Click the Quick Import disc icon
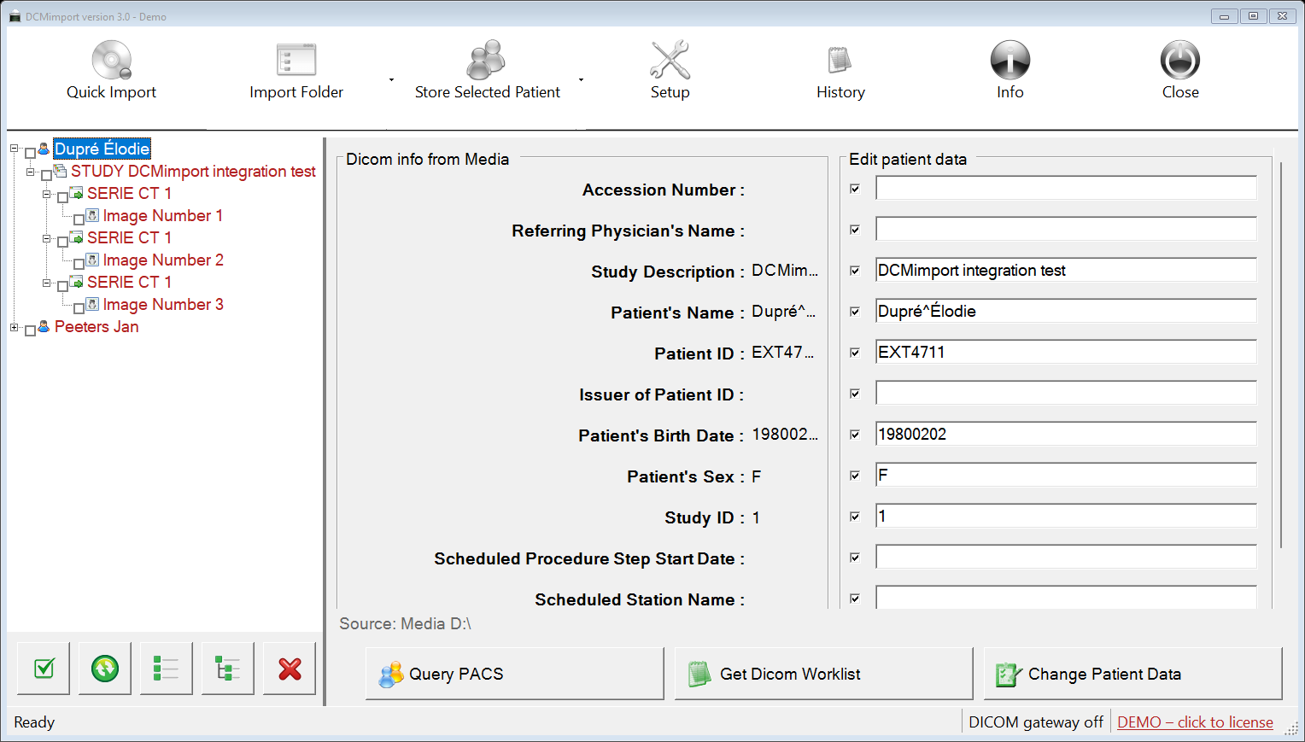 pyautogui.click(x=112, y=60)
